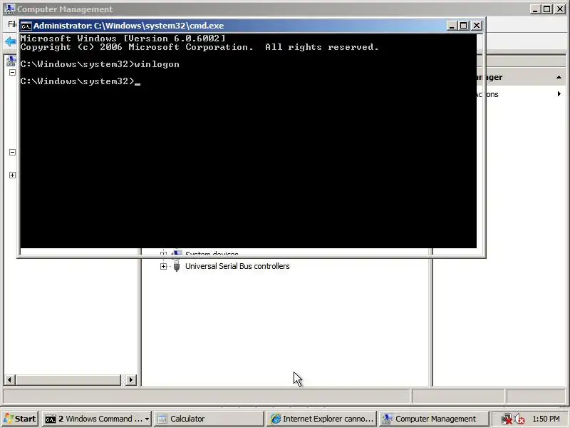Maximize the cmd.exe window
The width and height of the screenshot is (570, 428).
464,26
